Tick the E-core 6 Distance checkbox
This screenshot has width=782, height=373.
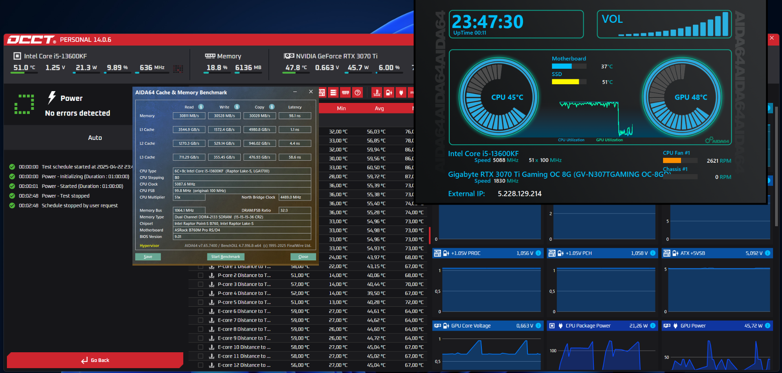200,311
